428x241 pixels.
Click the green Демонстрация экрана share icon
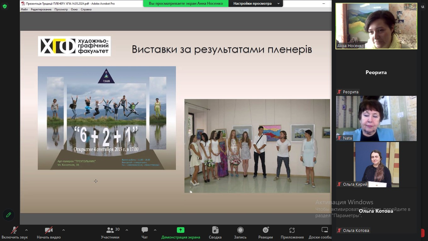(x=181, y=230)
